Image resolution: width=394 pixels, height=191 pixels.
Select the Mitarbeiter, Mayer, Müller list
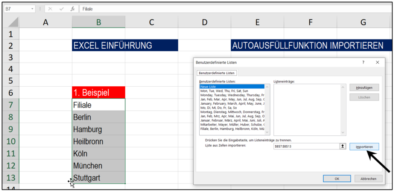pos(232,124)
